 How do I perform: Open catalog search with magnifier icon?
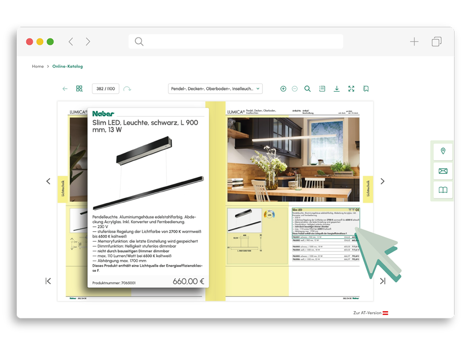pos(308,89)
